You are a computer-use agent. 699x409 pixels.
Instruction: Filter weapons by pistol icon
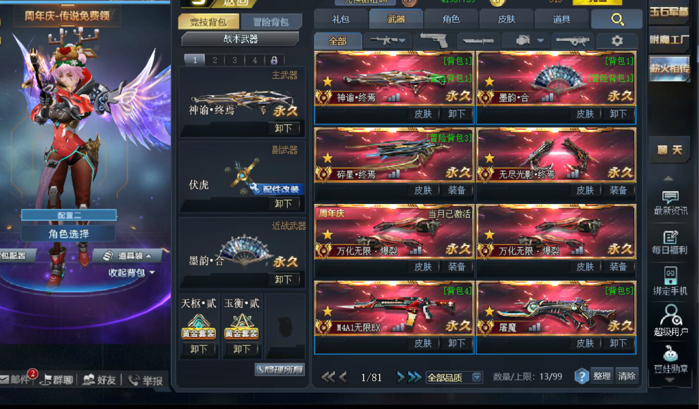point(434,41)
